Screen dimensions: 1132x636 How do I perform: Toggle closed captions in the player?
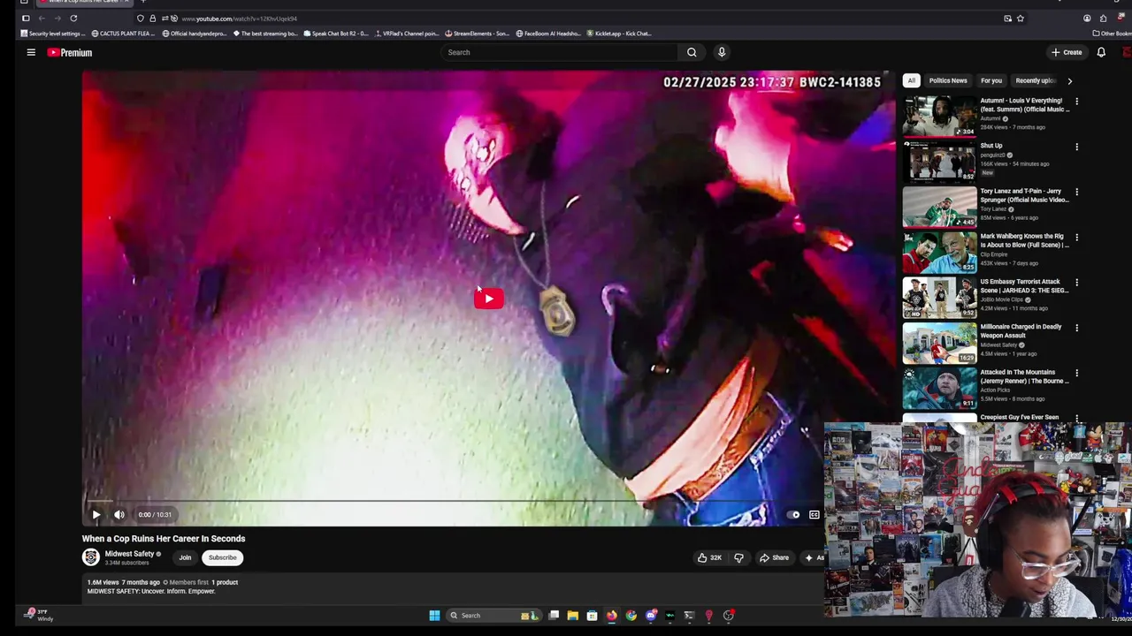coord(815,514)
